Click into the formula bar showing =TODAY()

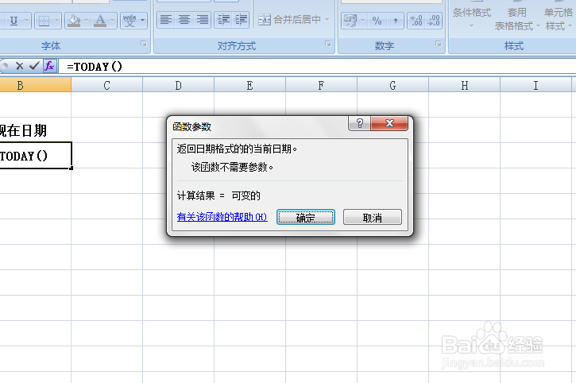316,67
